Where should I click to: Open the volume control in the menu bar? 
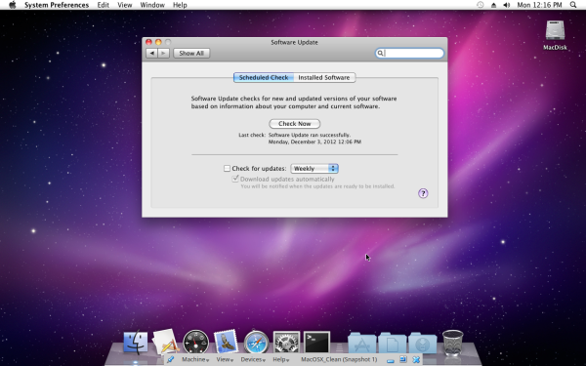tap(506, 5)
